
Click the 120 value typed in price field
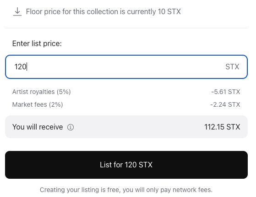coord(21,67)
